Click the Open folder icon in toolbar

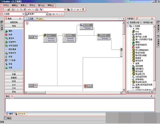9,10
